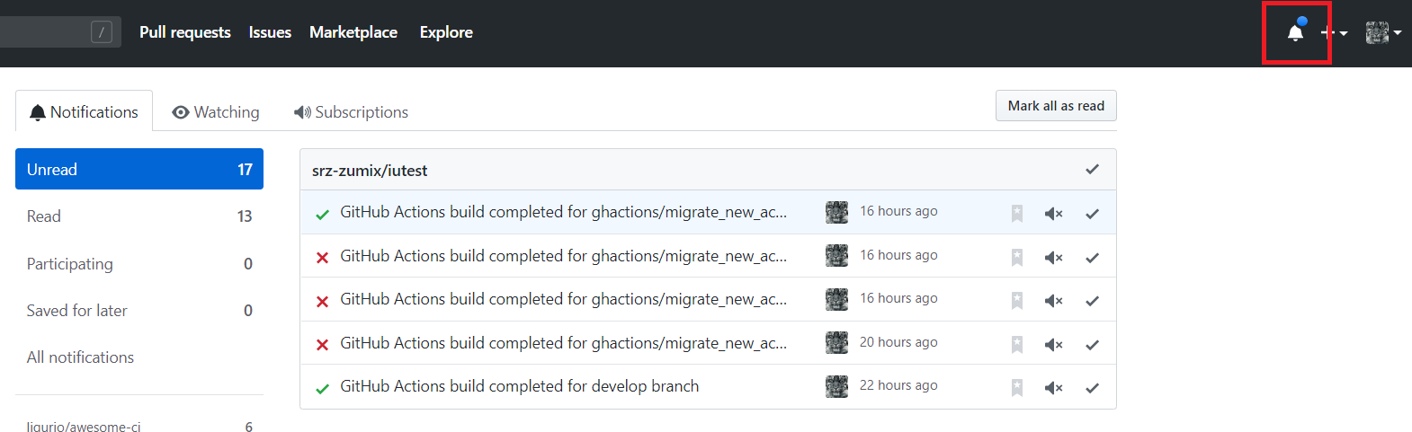The image size is (1412, 432).
Task: Mute the 20 hours ago notification thread
Action: click(x=1053, y=345)
